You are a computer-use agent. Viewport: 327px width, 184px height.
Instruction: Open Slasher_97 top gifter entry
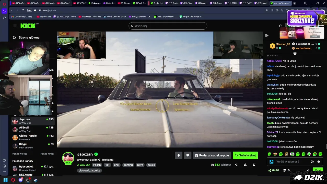pyautogui.click(x=280, y=46)
